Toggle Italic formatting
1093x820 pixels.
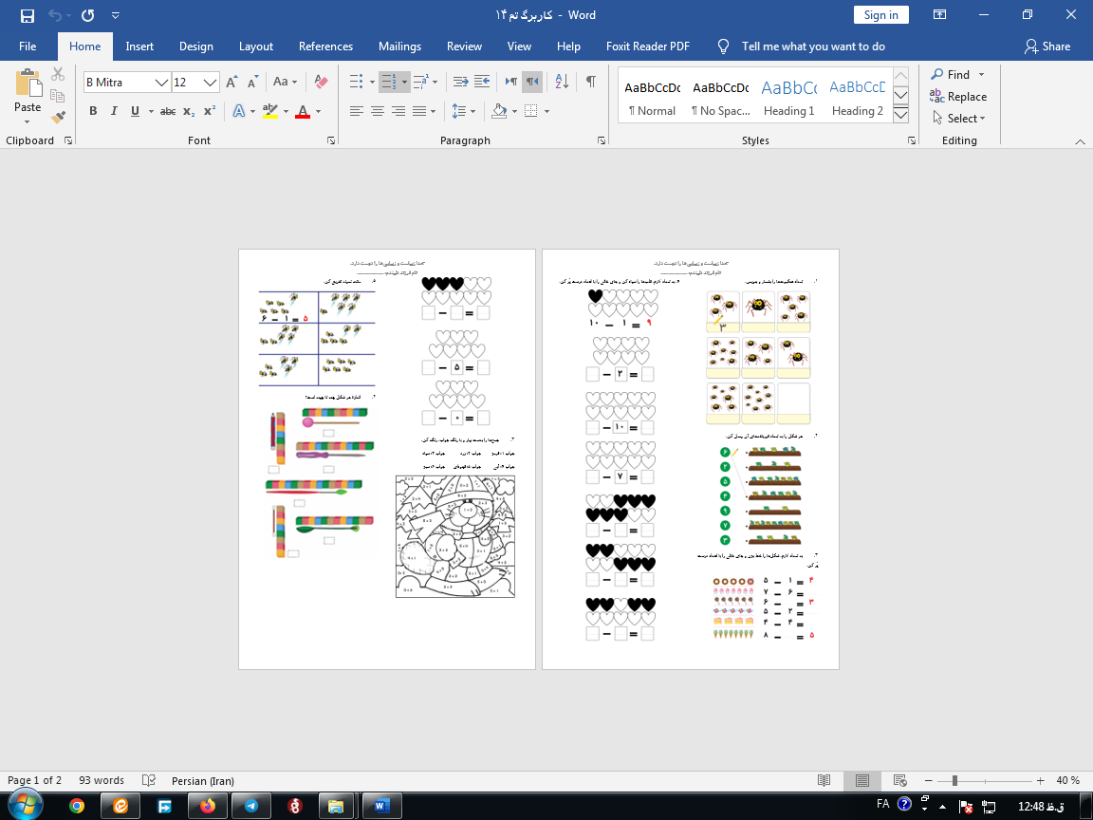[x=114, y=111]
